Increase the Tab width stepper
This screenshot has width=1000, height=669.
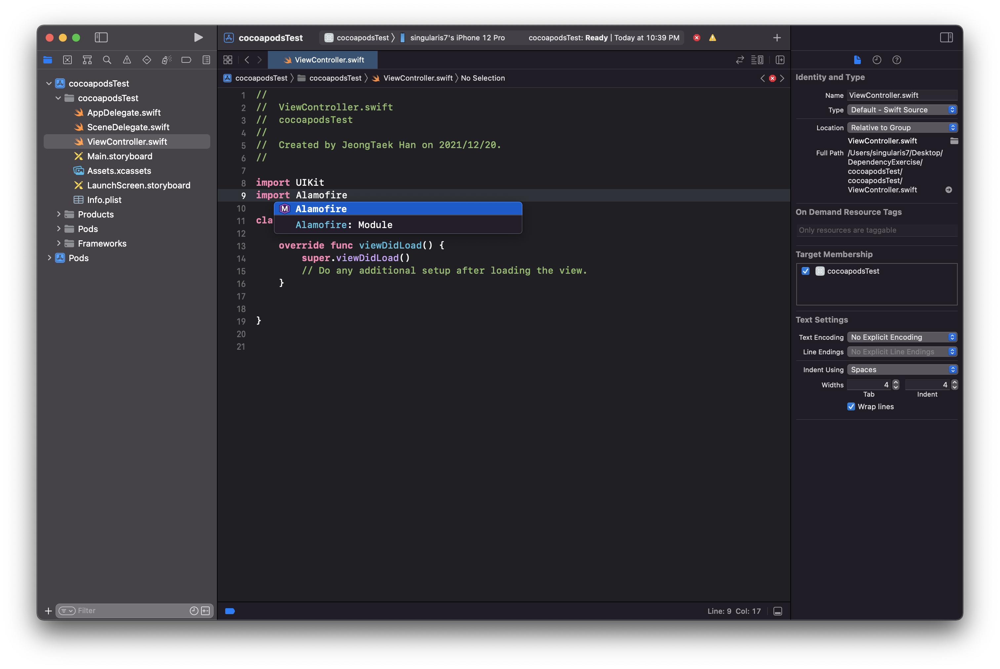pos(896,382)
